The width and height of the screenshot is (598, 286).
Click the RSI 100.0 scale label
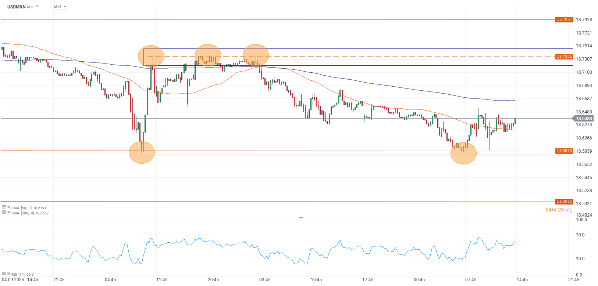(x=581, y=220)
